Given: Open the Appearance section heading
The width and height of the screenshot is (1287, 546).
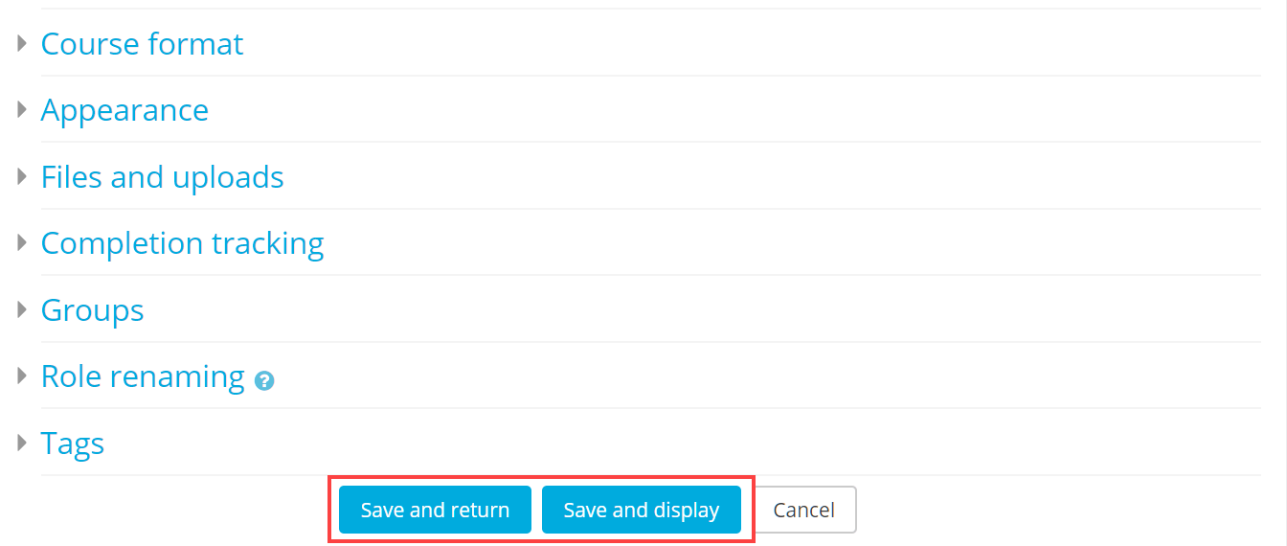Looking at the screenshot, I should point(124,111).
